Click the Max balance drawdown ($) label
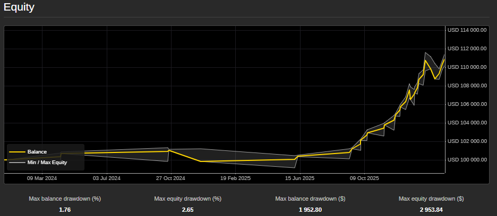This screenshot has width=497, height=216. pyautogui.click(x=311, y=199)
